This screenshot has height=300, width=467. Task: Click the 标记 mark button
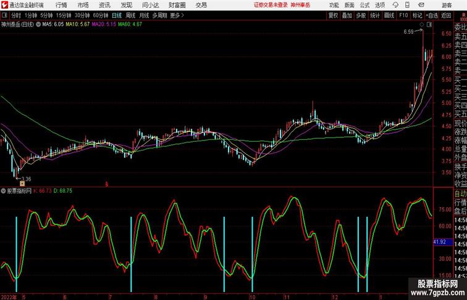tap(417, 15)
